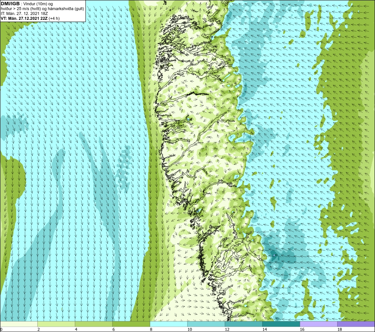Image resolution: width=375 pixels, height=332 pixels.
Task: Click the dark teal 14–16 m/s legend swatch
Action: (281, 324)
